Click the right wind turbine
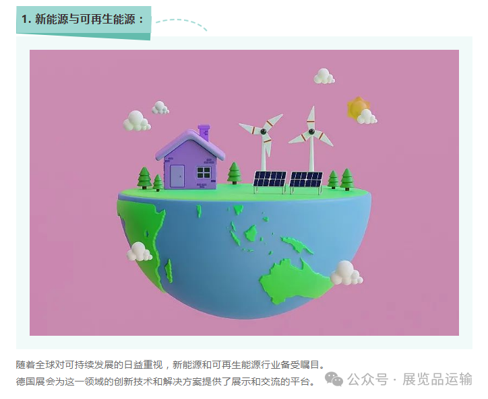This screenshot has height=399, width=488. click(311, 139)
